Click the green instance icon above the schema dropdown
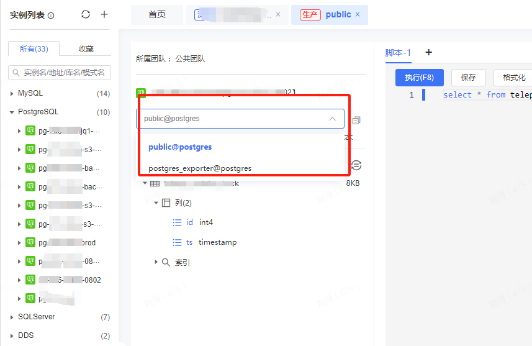This screenshot has width=532, height=346. tap(141, 93)
